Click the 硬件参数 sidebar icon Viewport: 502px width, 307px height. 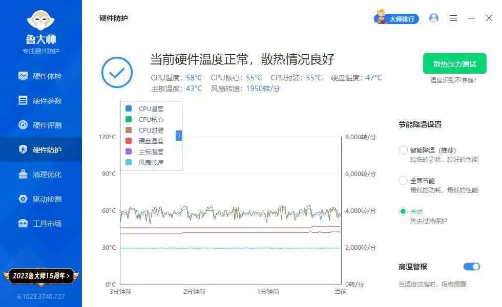(23, 100)
